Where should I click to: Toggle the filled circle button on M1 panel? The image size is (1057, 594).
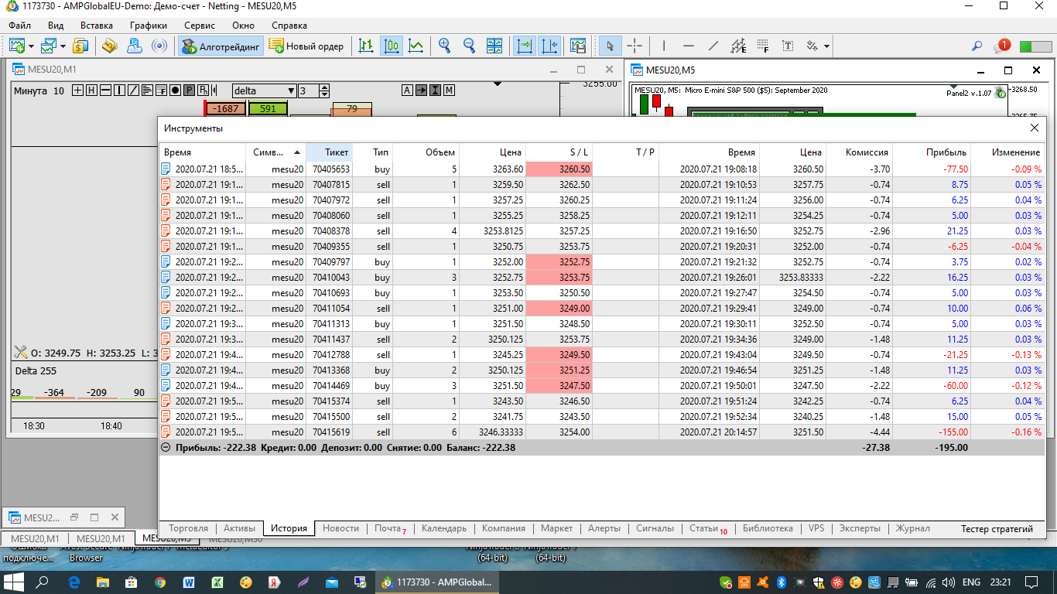(175, 90)
